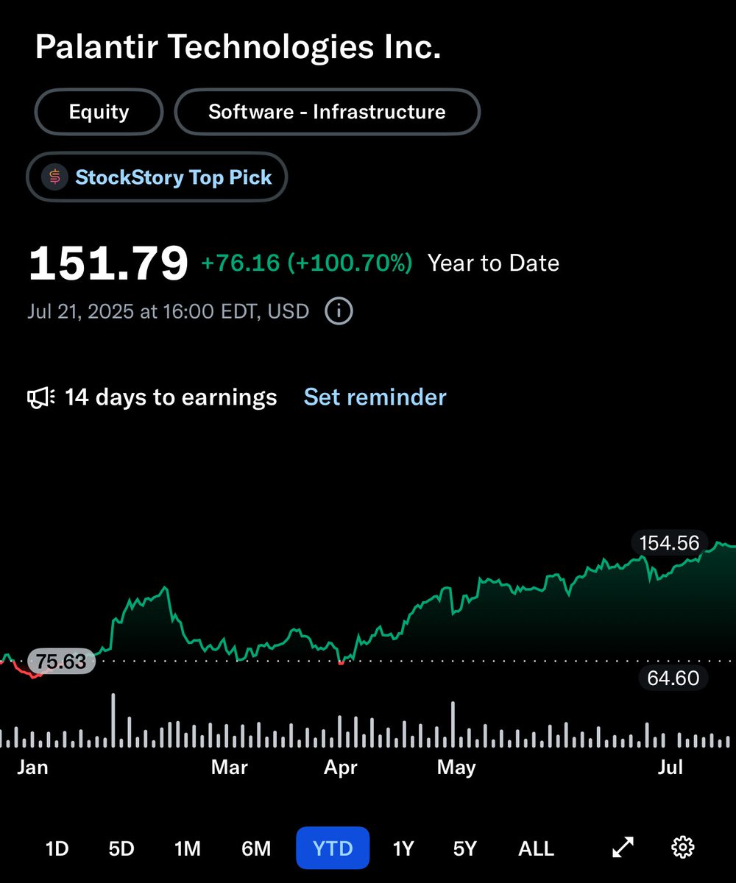This screenshot has height=883, width=736.
Task: Tap the +76.16 (+100.70%) change value
Action: [x=307, y=263]
